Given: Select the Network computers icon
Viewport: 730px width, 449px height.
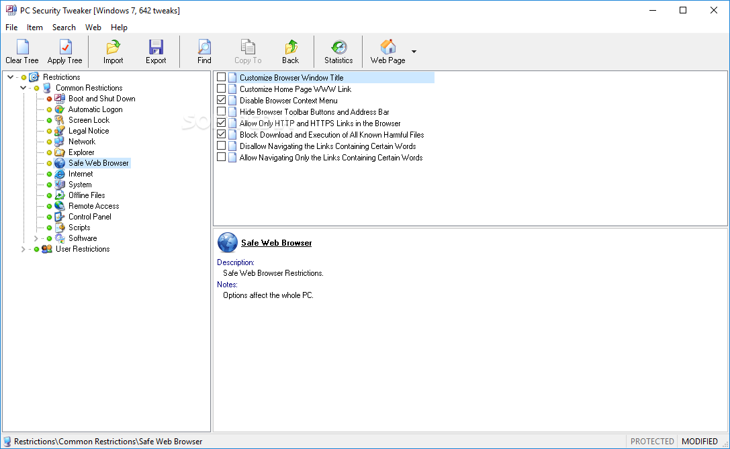Looking at the screenshot, I should (x=60, y=142).
